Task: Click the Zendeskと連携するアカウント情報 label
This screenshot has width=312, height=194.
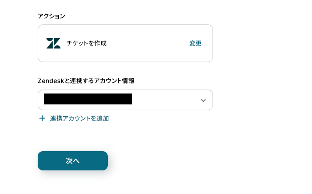Action: pyautogui.click(x=86, y=81)
